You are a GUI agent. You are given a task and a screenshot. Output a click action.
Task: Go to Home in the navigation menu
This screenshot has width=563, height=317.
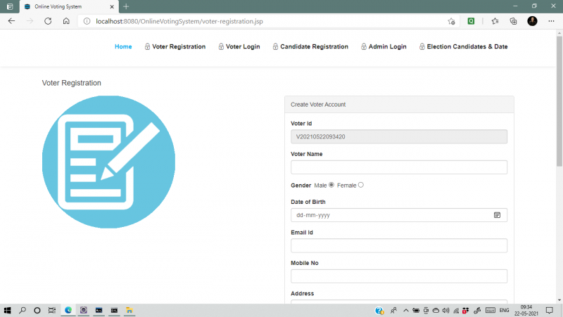(123, 46)
